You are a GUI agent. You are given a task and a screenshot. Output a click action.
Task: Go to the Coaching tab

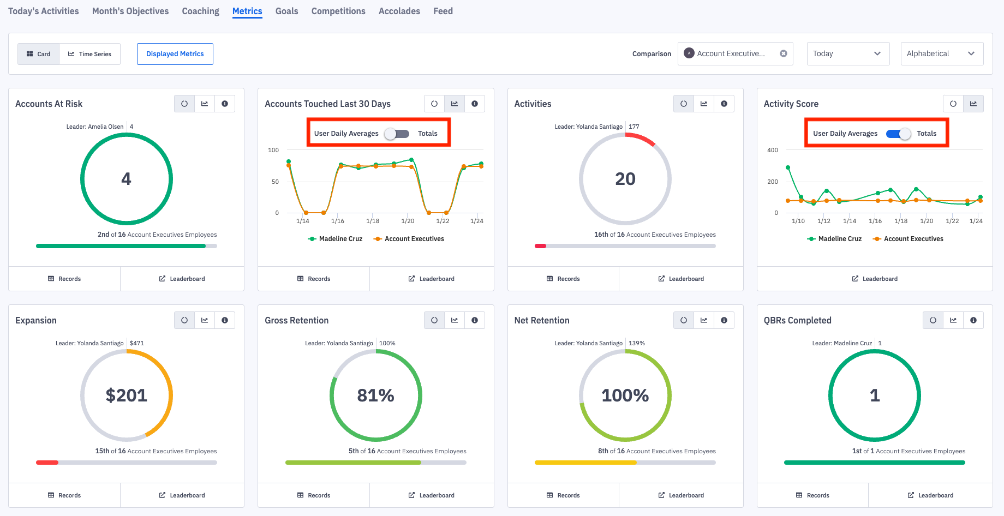(200, 11)
